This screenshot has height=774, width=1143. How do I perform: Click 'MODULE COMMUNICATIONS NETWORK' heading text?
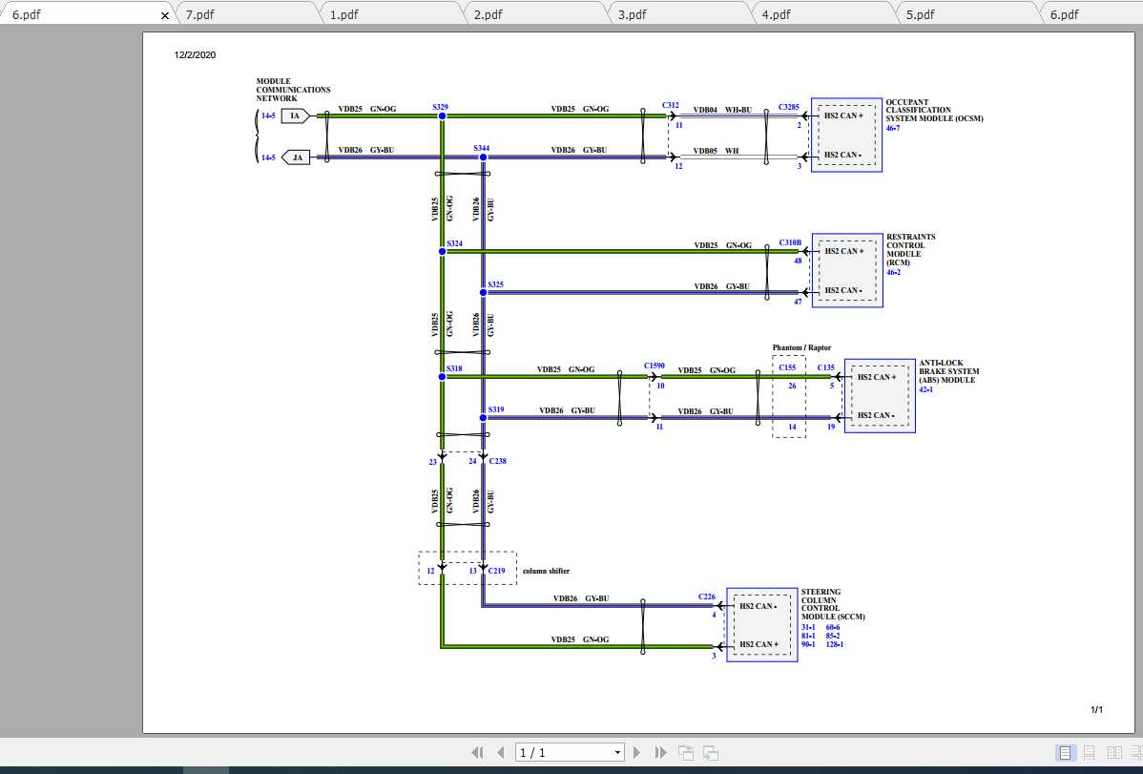pos(293,90)
